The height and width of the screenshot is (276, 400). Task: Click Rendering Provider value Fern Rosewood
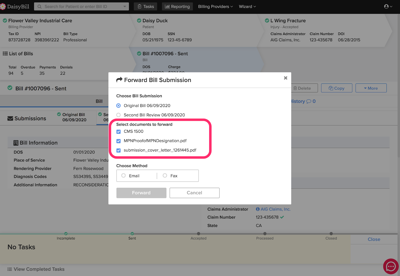(88, 168)
